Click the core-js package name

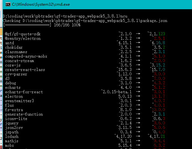[13, 65]
